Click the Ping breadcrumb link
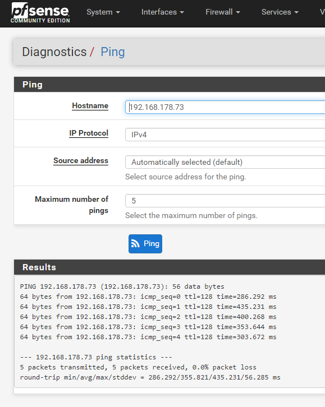Screen dimensions: 325x407 [x=113, y=52]
